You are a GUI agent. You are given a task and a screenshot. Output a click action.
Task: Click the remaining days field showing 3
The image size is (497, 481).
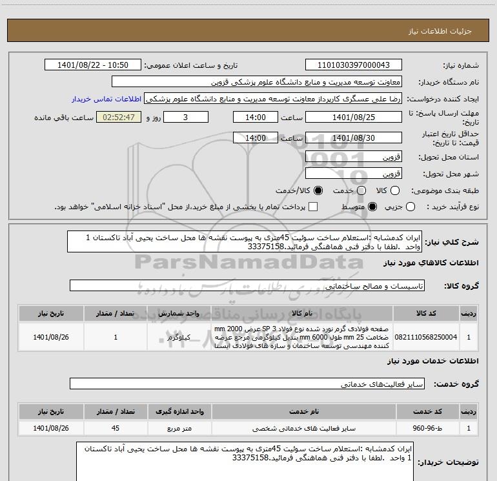[x=186, y=117]
